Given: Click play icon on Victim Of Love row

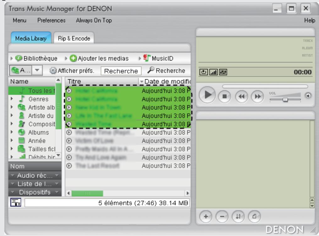Looking at the screenshot, I should tap(69, 141).
